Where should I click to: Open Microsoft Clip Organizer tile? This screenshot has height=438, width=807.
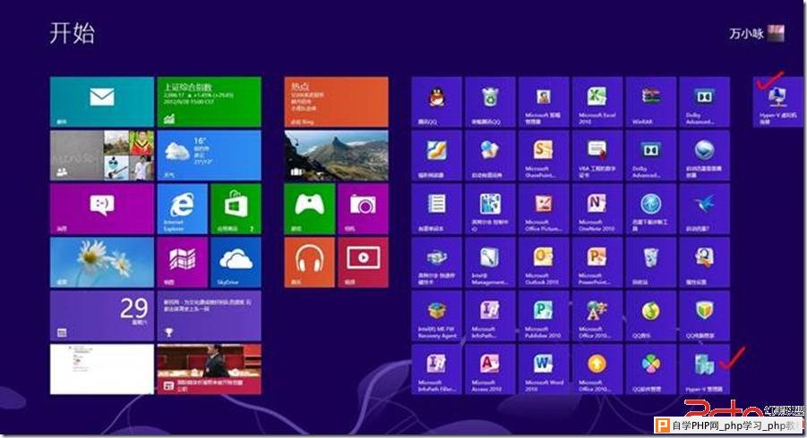tap(544, 102)
